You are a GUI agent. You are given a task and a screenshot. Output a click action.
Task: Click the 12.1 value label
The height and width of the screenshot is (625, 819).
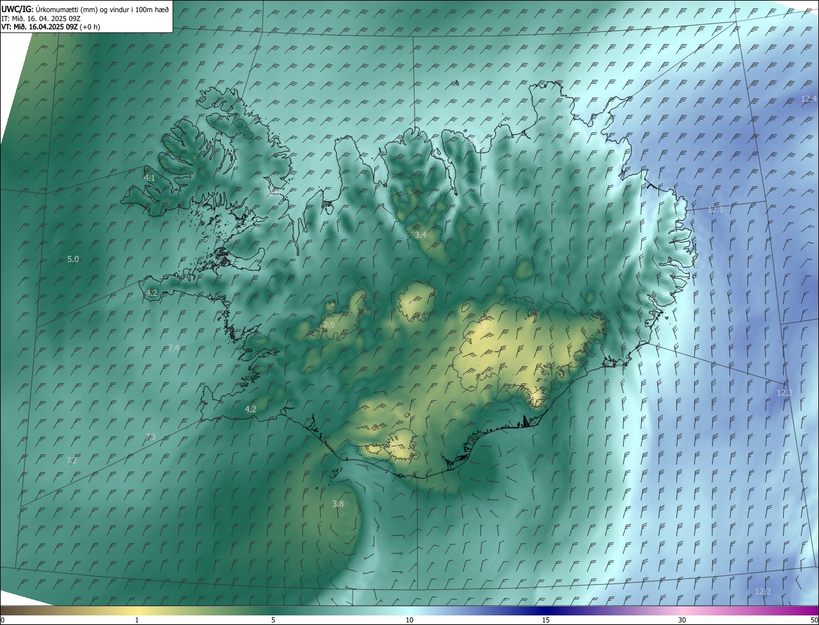click(x=715, y=209)
